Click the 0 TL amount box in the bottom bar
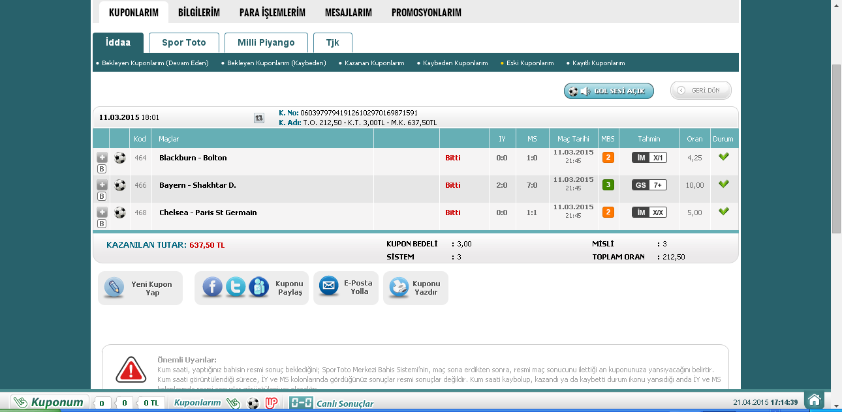842x412 pixels. pyautogui.click(x=151, y=404)
